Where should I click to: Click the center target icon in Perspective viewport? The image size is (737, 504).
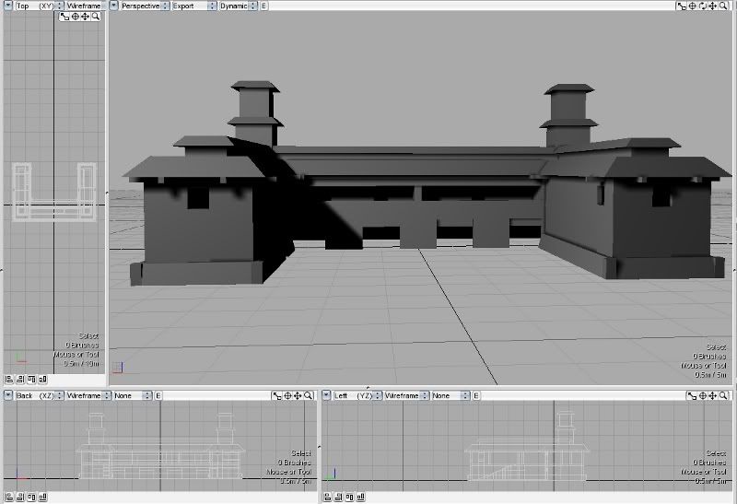click(693, 6)
